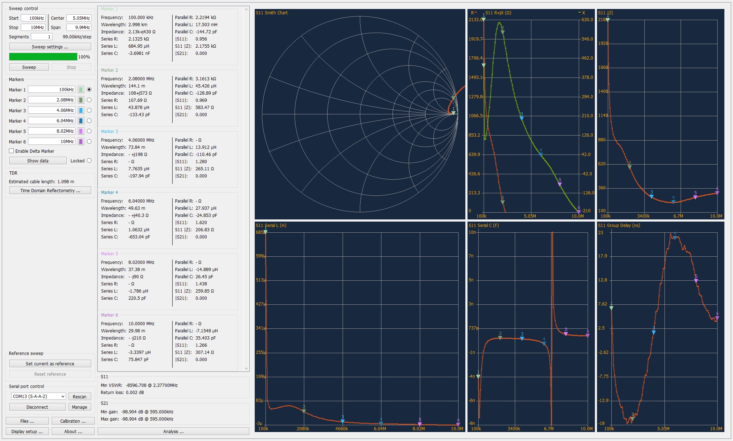Open the Marker 4 color picker
The image size is (733, 441).
click(81, 121)
